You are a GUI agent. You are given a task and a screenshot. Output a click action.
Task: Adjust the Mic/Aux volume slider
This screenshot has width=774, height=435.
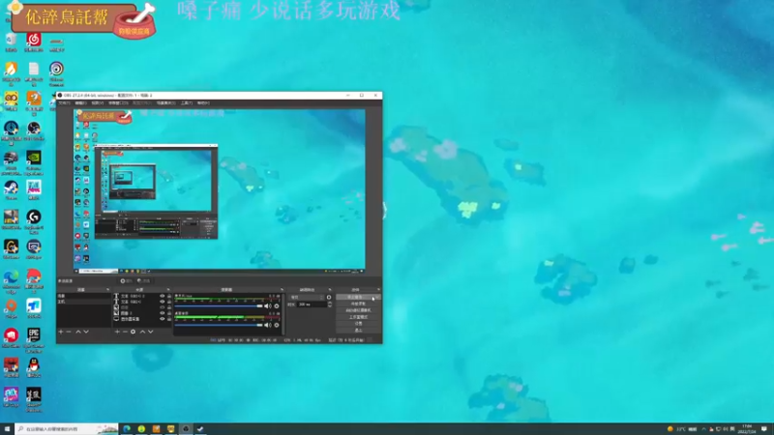pos(219,306)
